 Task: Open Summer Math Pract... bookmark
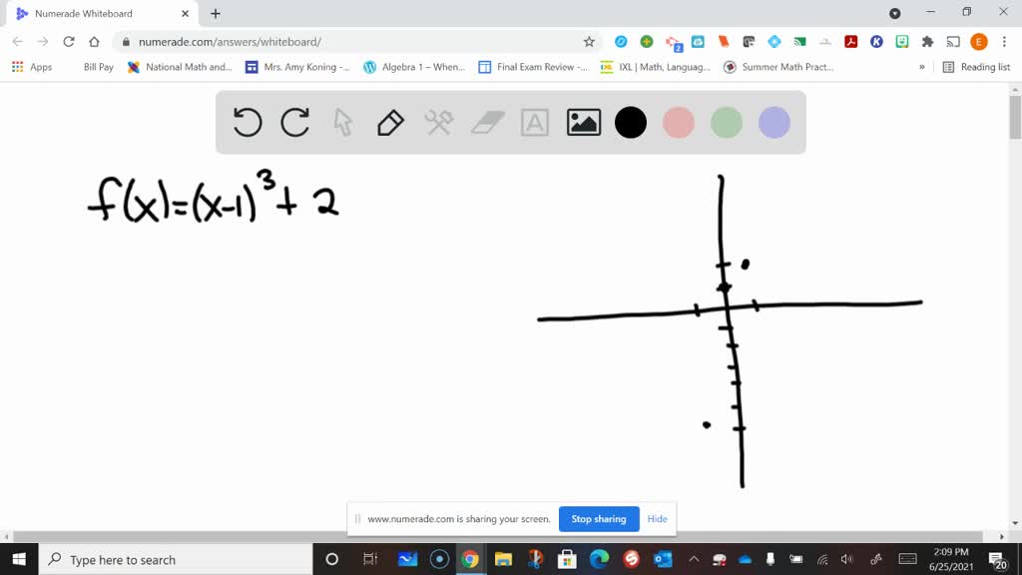pos(778,67)
